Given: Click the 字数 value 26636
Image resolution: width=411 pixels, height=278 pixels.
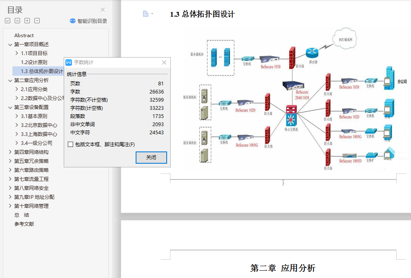Looking at the screenshot, I should pos(156,92).
